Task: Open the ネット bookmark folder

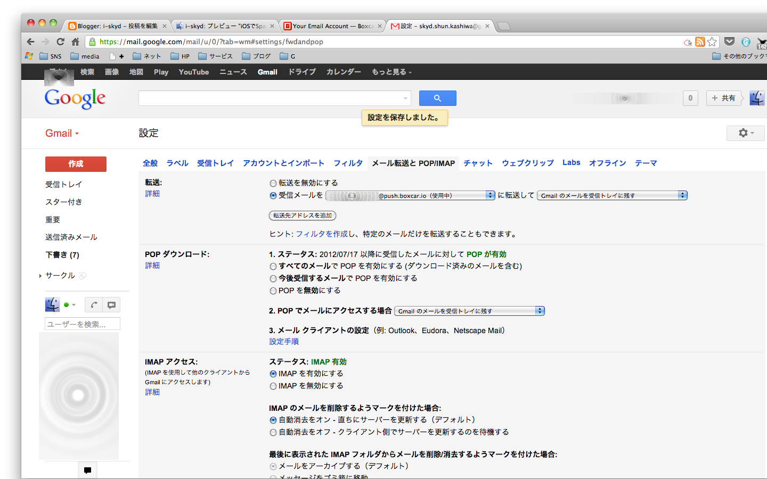Action: coord(147,56)
